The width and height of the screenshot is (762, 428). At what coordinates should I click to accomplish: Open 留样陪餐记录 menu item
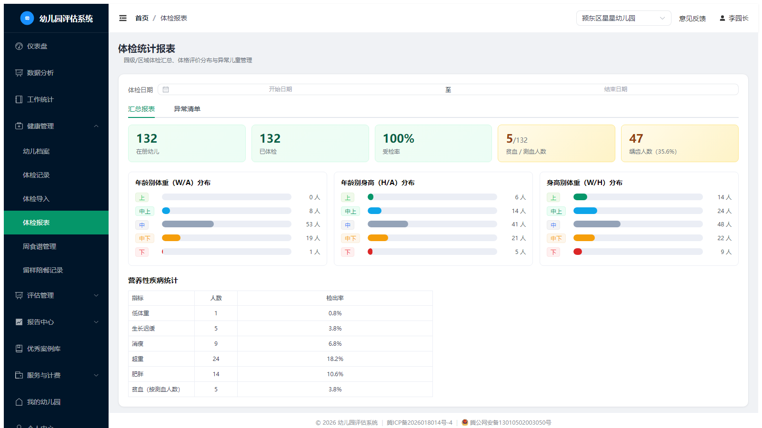56,270
